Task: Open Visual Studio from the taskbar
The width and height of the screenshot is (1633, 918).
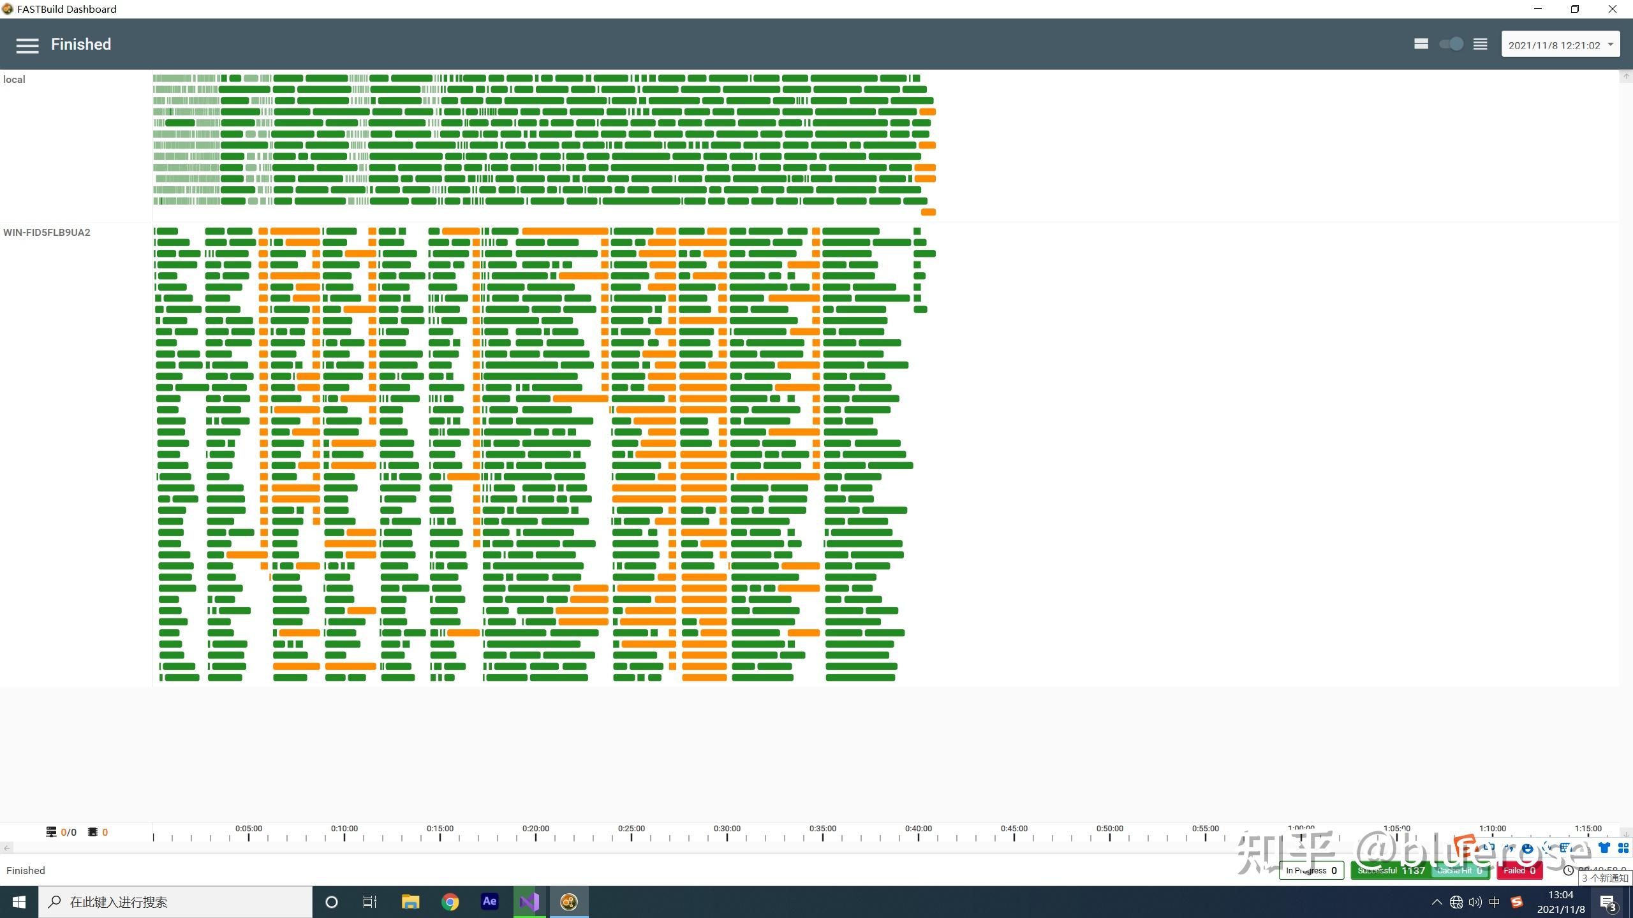Action: coord(529,901)
